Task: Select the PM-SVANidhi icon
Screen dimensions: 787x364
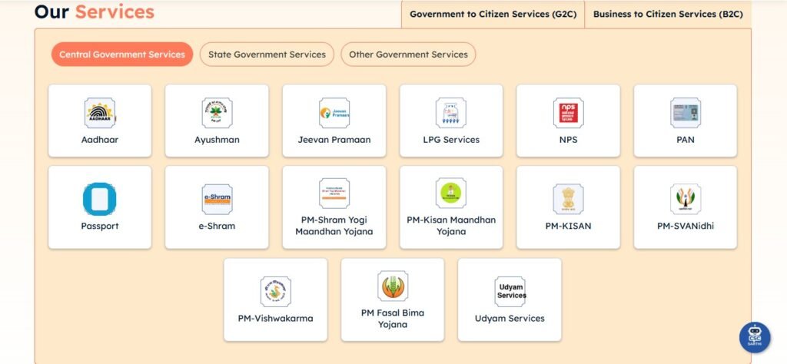Action: coord(685,199)
